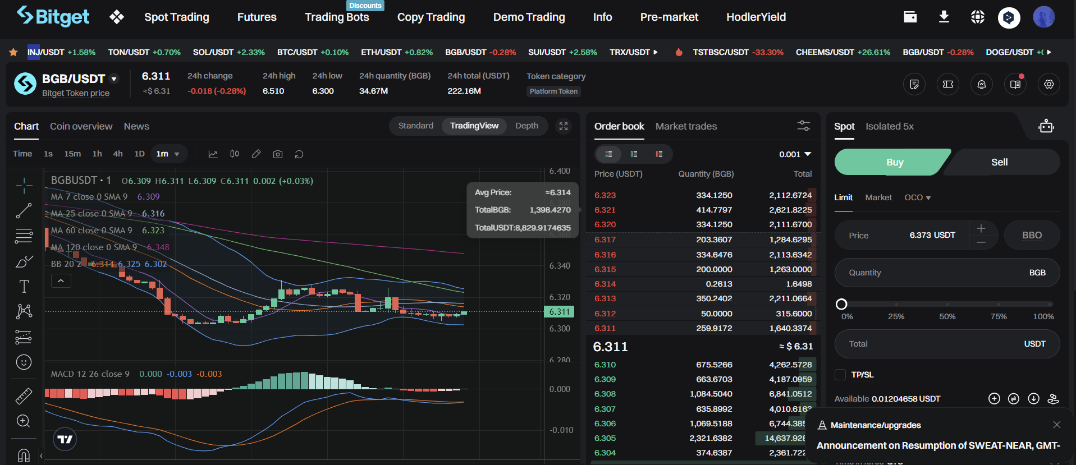The image size is (1076, 465).
Task: Select the 15m timeframe
Action: click(72, 154)
